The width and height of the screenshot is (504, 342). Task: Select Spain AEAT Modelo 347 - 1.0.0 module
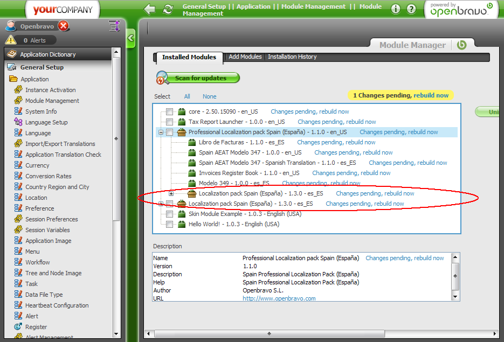[x=250, y=152]
